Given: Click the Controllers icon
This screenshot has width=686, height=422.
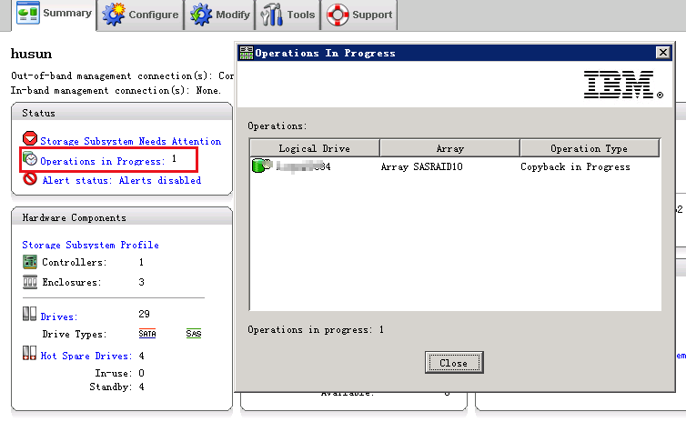Looking at the screenshot, I should (x=30, y=262).
